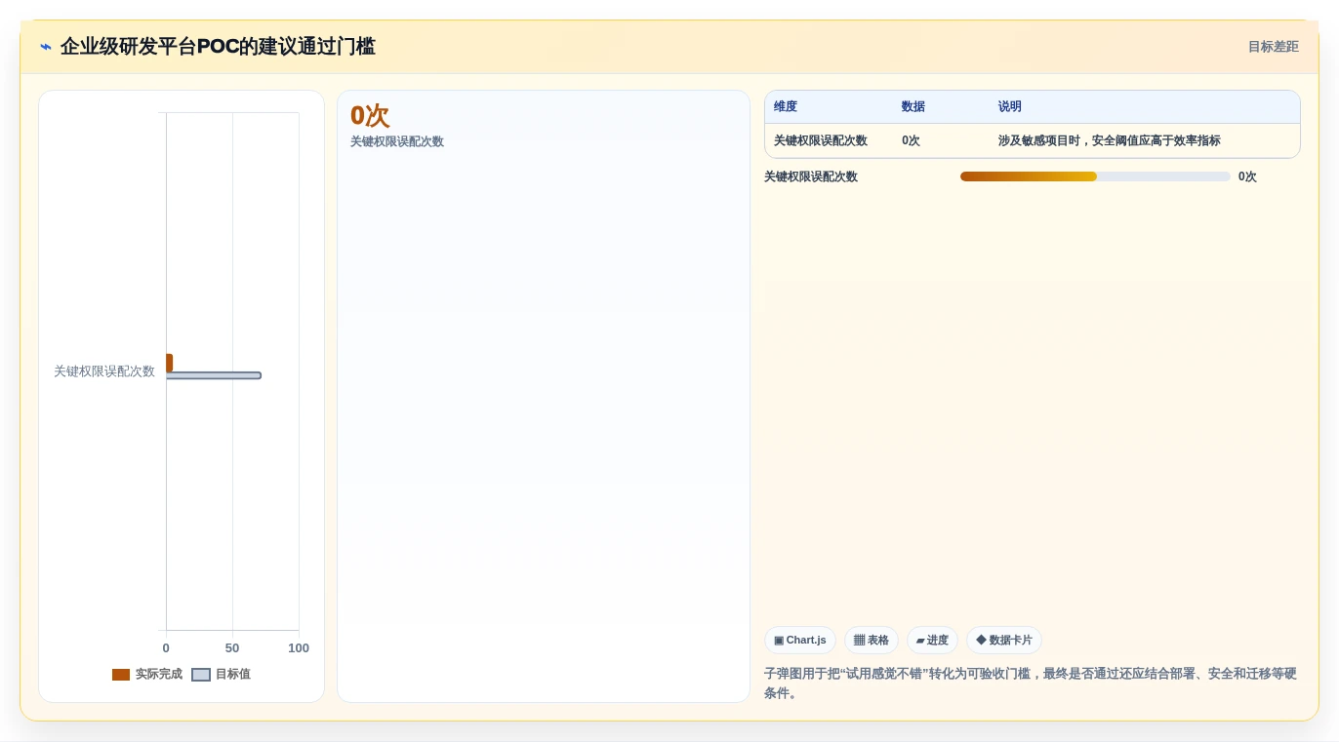
Task: Click the 企业级研发平台POC page title
Action: coord(218,47)
